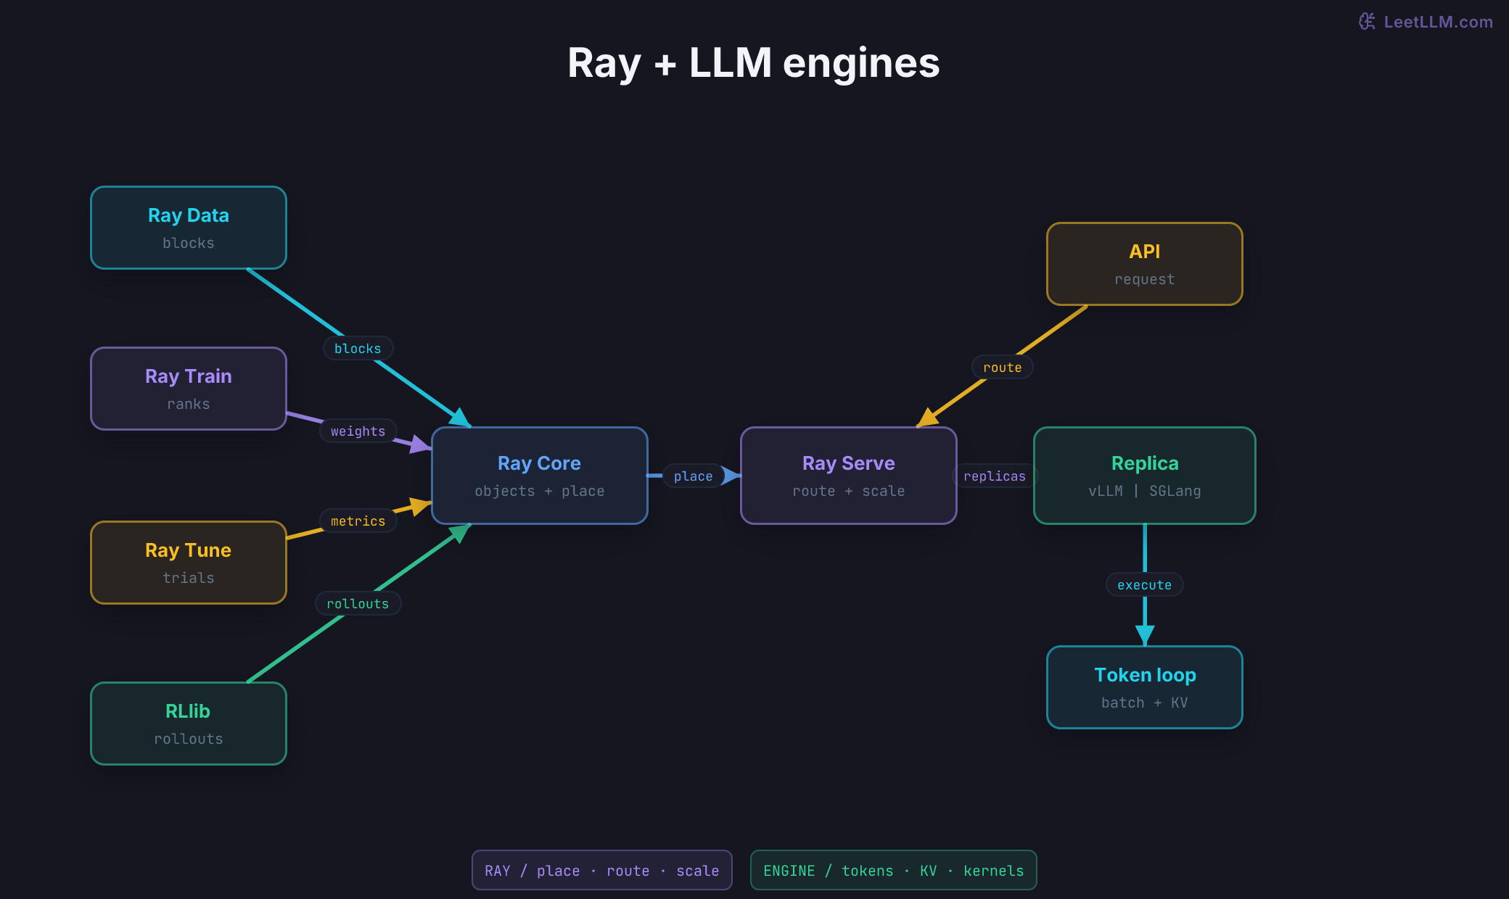Select the Ray Core node
Screen dimensions: 1509x899
point(540,476)
